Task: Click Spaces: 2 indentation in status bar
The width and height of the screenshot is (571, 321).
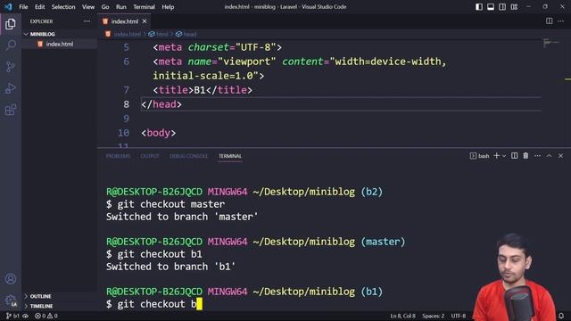Action: [x=434, y=316]
